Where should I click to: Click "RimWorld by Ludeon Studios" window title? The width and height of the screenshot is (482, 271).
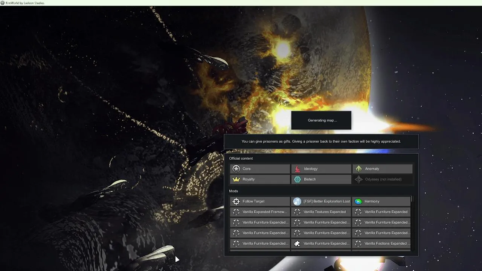tap(25, 3)
